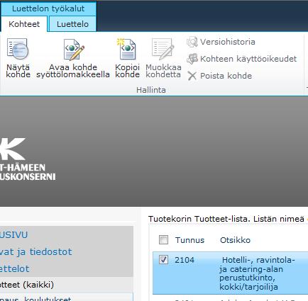This screenshot has width=308, height=301.
Task: Click the Poista kohde X icon
Action: 192,76
